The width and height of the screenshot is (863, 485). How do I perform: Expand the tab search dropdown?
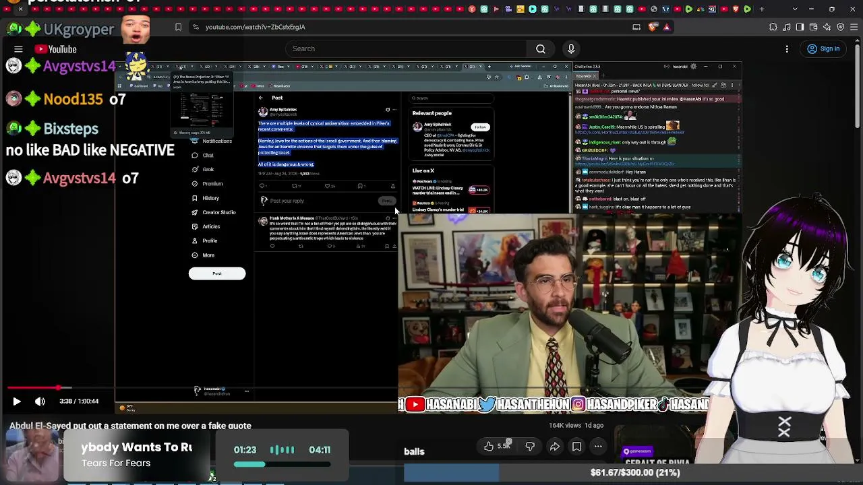click(795, 9)
